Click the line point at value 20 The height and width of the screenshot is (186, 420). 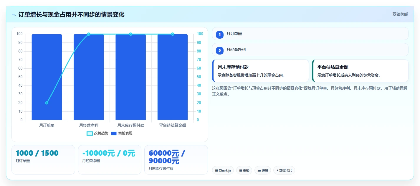[47, 103]
